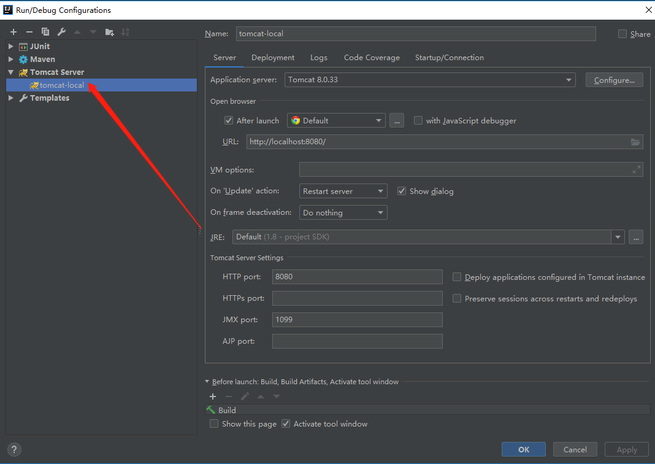Switch to the Server tab

coord(224,58)
